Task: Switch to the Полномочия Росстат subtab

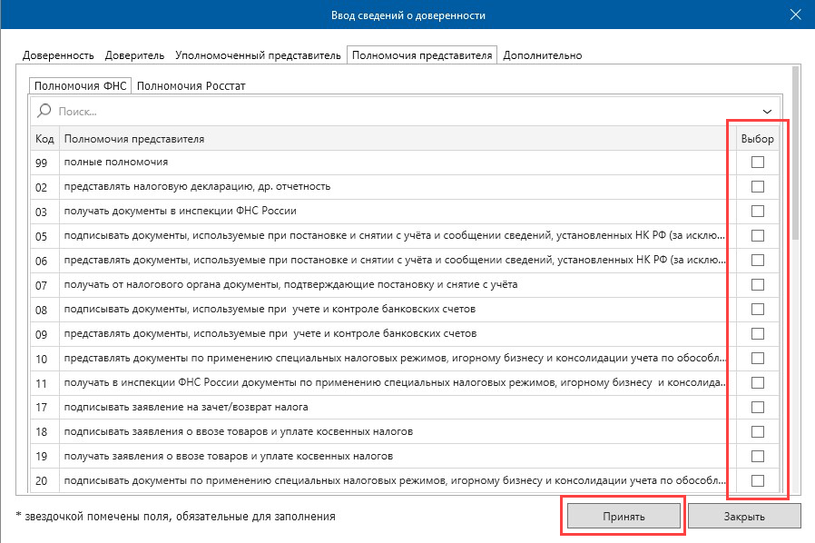Action: pos(191,86)
